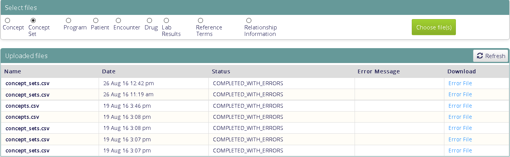Screen dimensions: 510x157
Task: Select the Patient radio button
Action: 96,20
